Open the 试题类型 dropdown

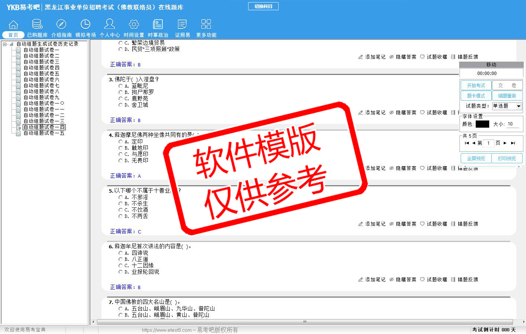[x=519, y=106]
